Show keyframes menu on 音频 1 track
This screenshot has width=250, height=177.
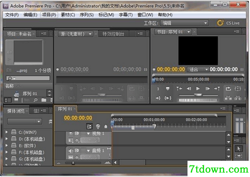point(77,157)
